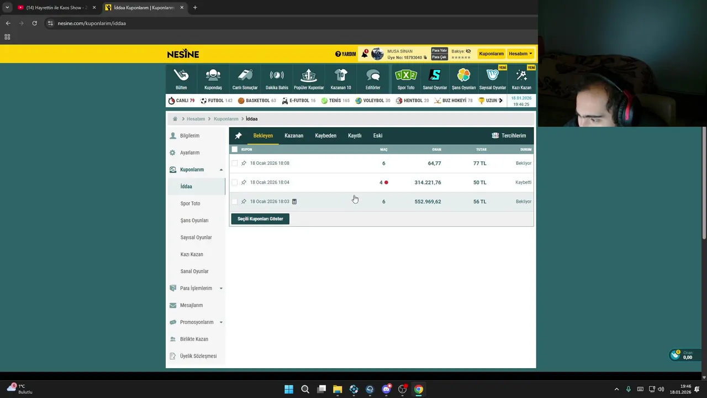Switch to Eski tab
This screenshot has width=707, height=398.
(x=378, y=135)
